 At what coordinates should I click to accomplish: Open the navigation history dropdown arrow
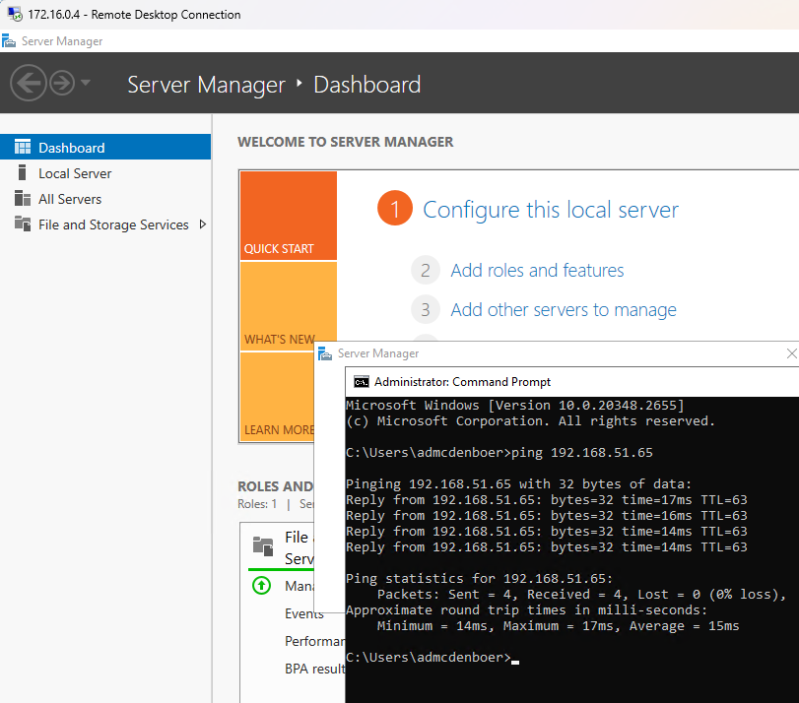[85, 82]
